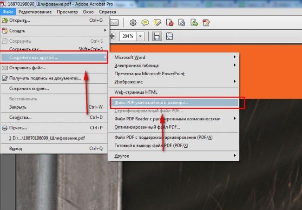Click the export page arrow icon
302x210 pixels.
tap(194, 23)
